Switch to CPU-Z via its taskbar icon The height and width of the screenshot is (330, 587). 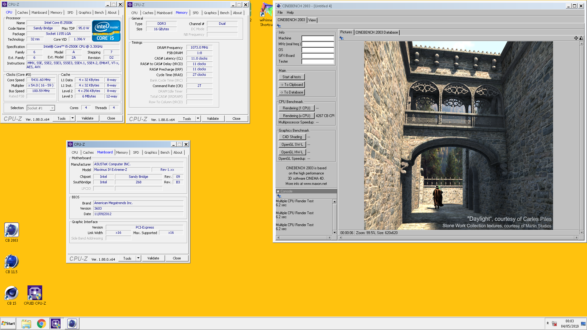(x=56, y=324)
